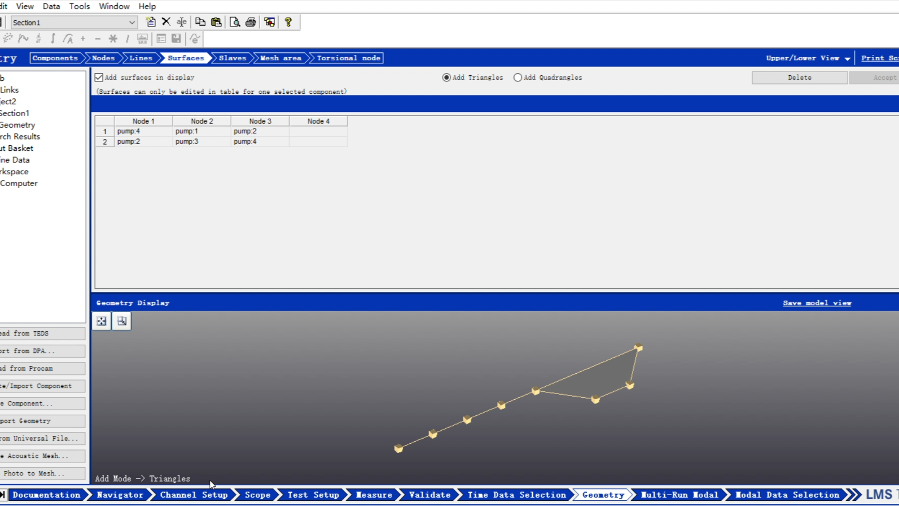Click the Delete button
This screenshot has height=506, width=899.
(x=800, y=78)
